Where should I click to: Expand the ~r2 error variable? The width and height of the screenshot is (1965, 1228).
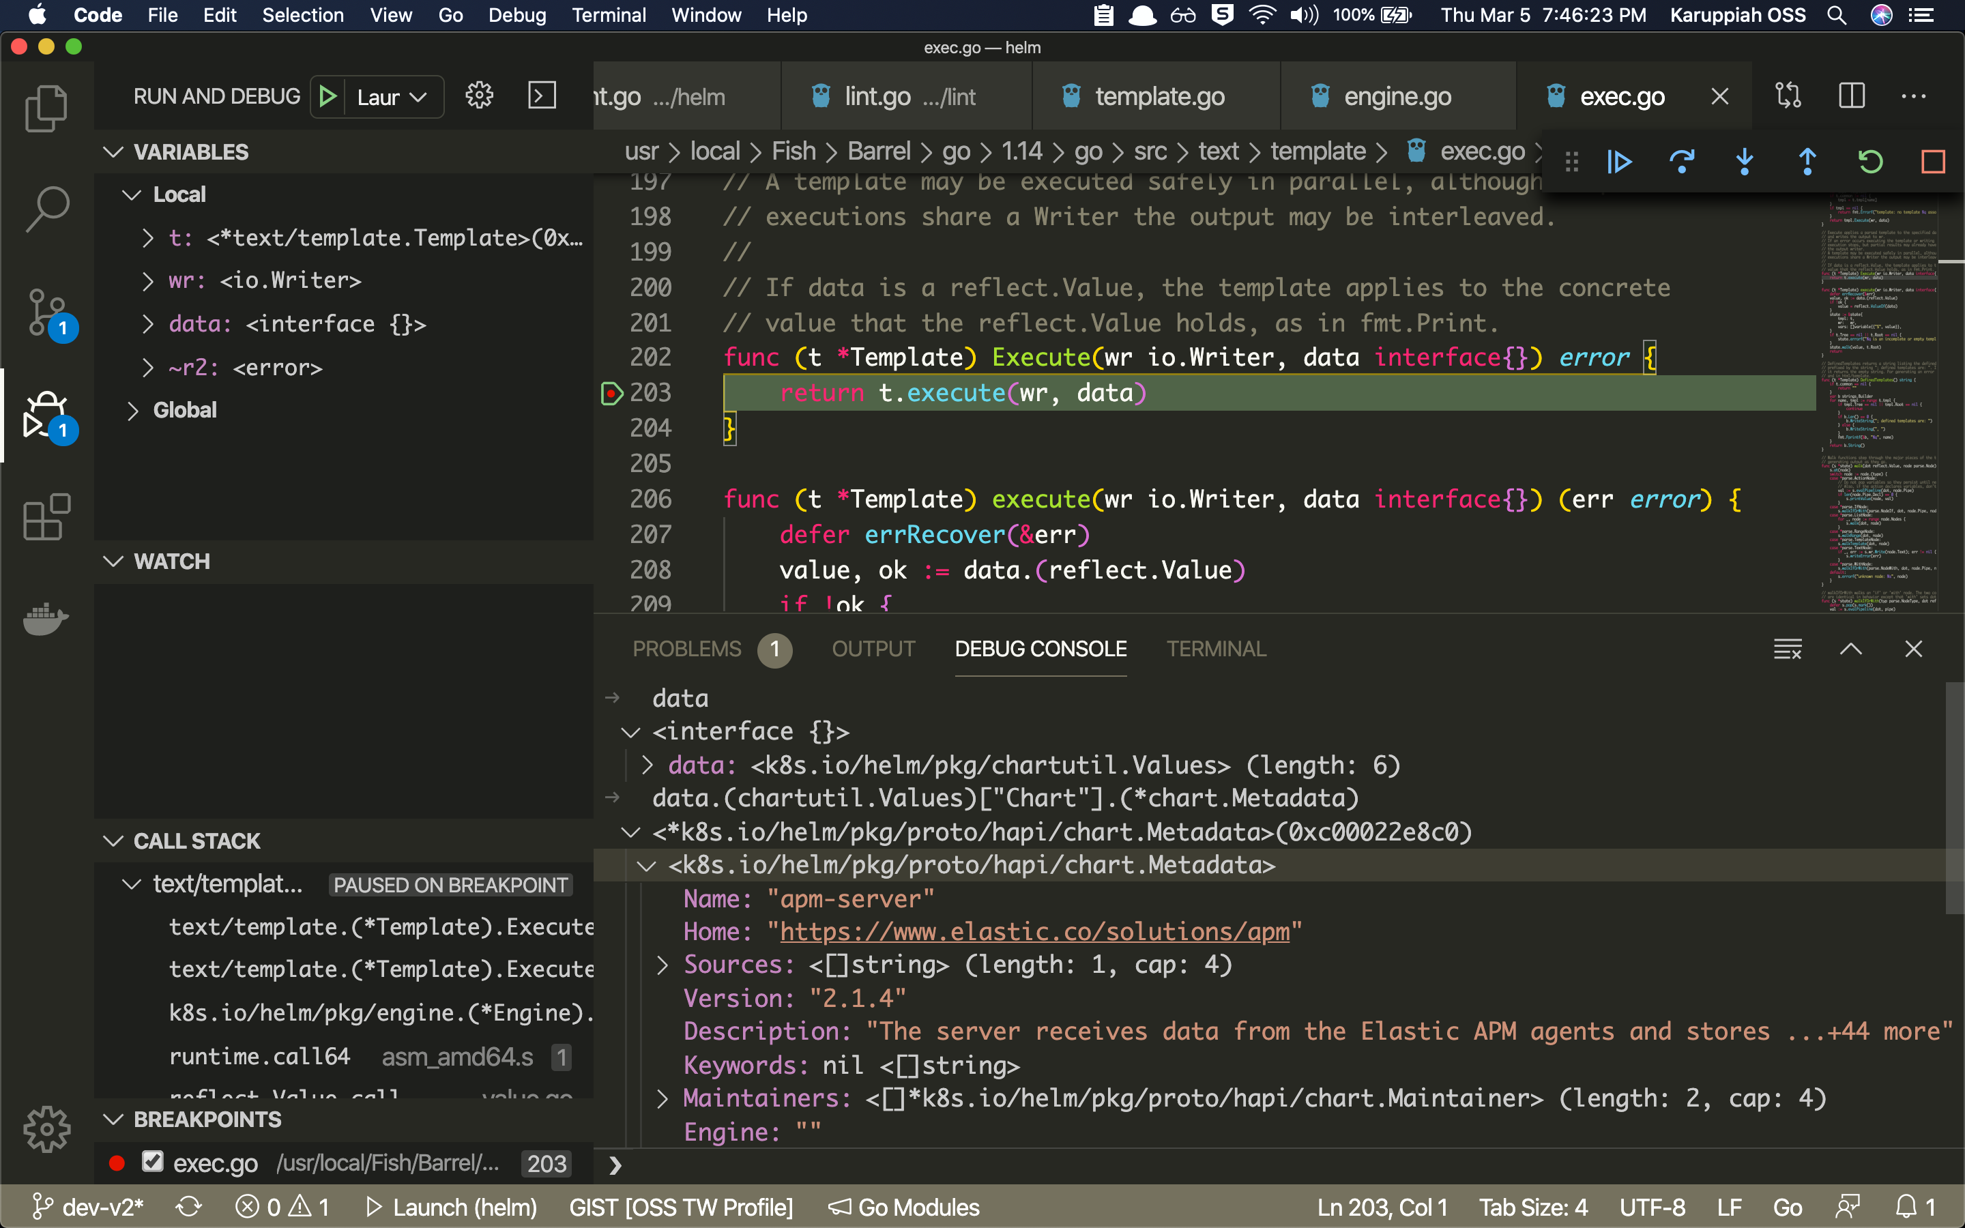148,368
